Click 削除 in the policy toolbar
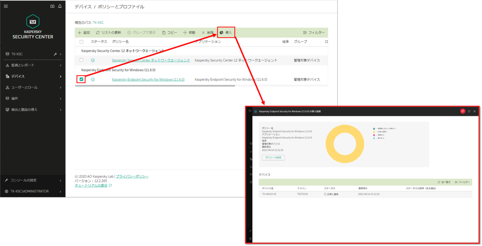 tap(208, 32)
